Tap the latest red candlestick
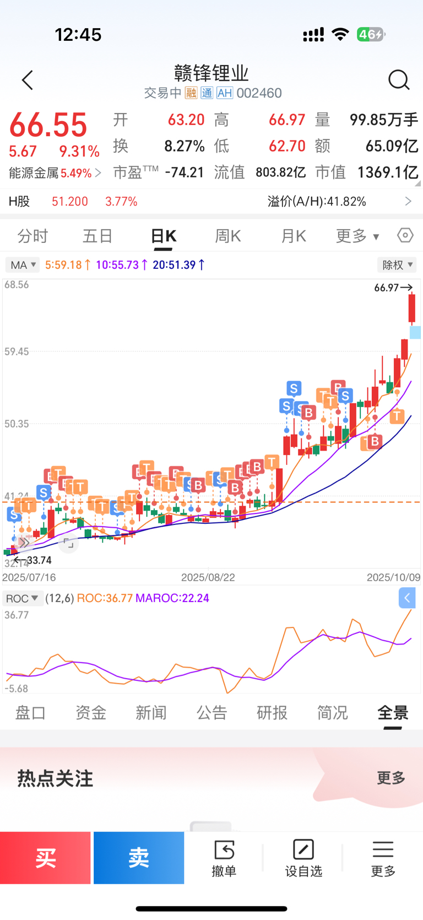 411,309
